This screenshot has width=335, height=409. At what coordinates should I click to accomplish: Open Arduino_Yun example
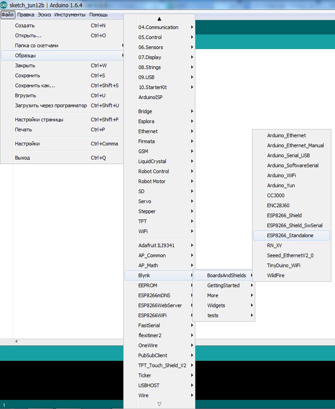click(x=291, y=185)
